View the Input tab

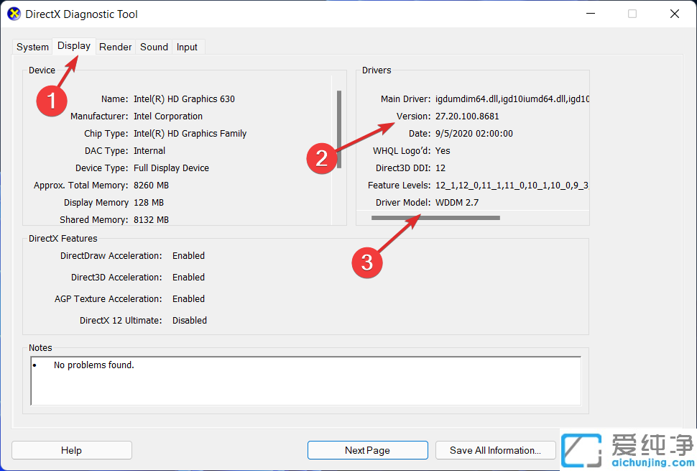coord(187,47)
